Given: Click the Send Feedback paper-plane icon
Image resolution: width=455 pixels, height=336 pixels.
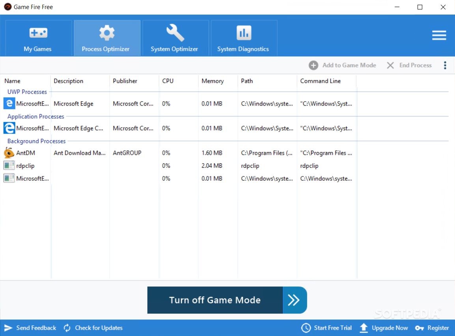Looking at the screenshot, I should 8,328.
